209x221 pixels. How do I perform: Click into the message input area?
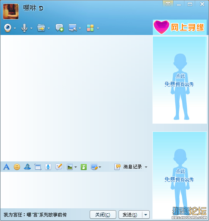76,190
